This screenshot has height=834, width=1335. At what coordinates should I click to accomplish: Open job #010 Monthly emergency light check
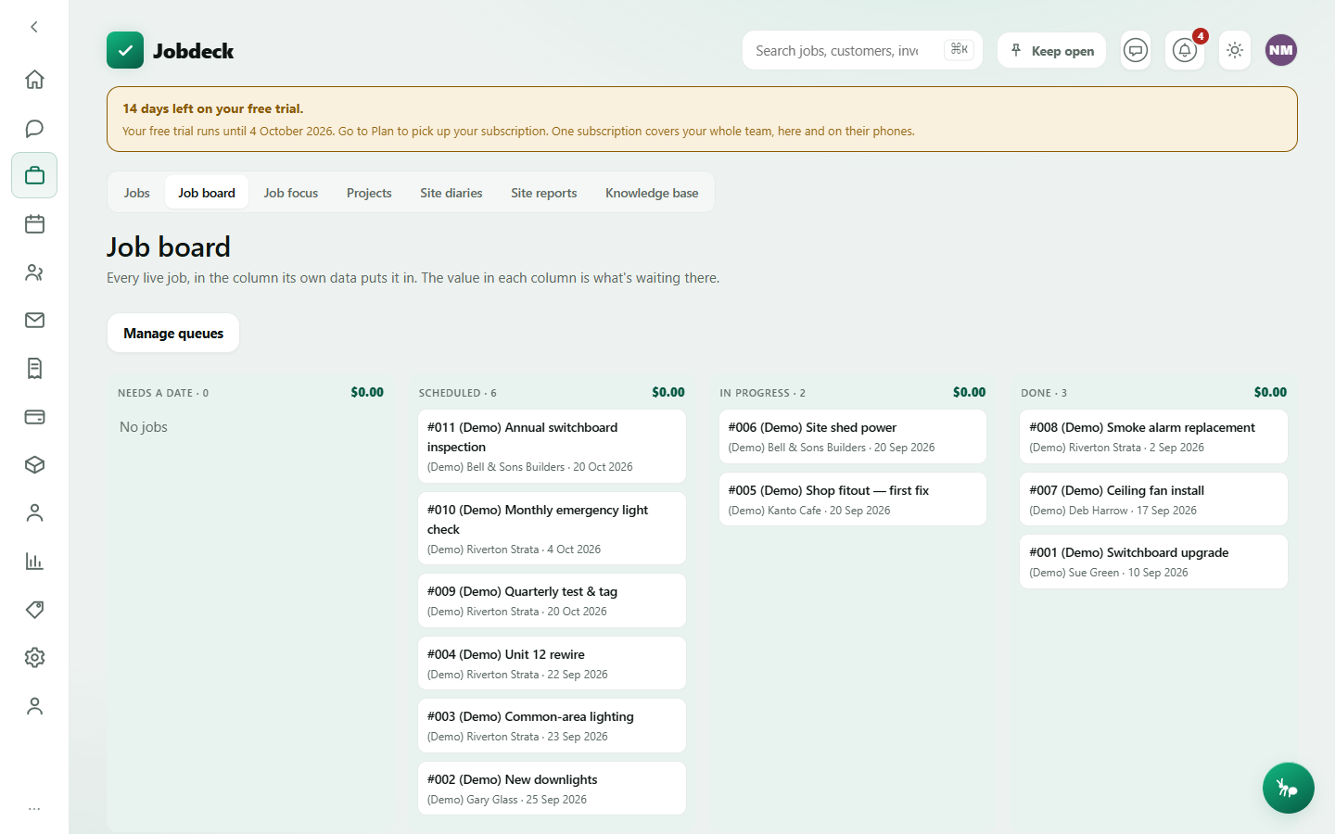552,528
